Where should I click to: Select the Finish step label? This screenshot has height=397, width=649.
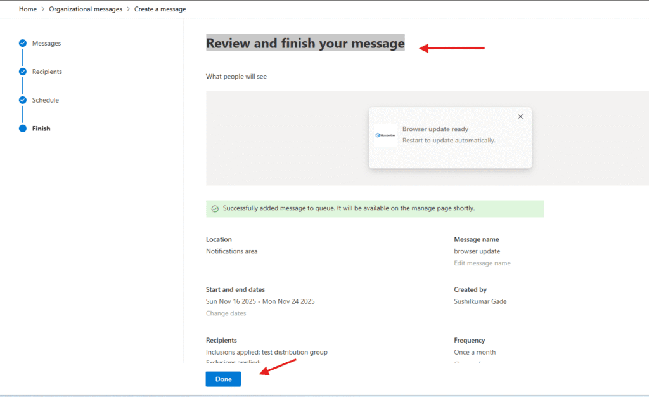pyautogui.click(x=41, y=129)
